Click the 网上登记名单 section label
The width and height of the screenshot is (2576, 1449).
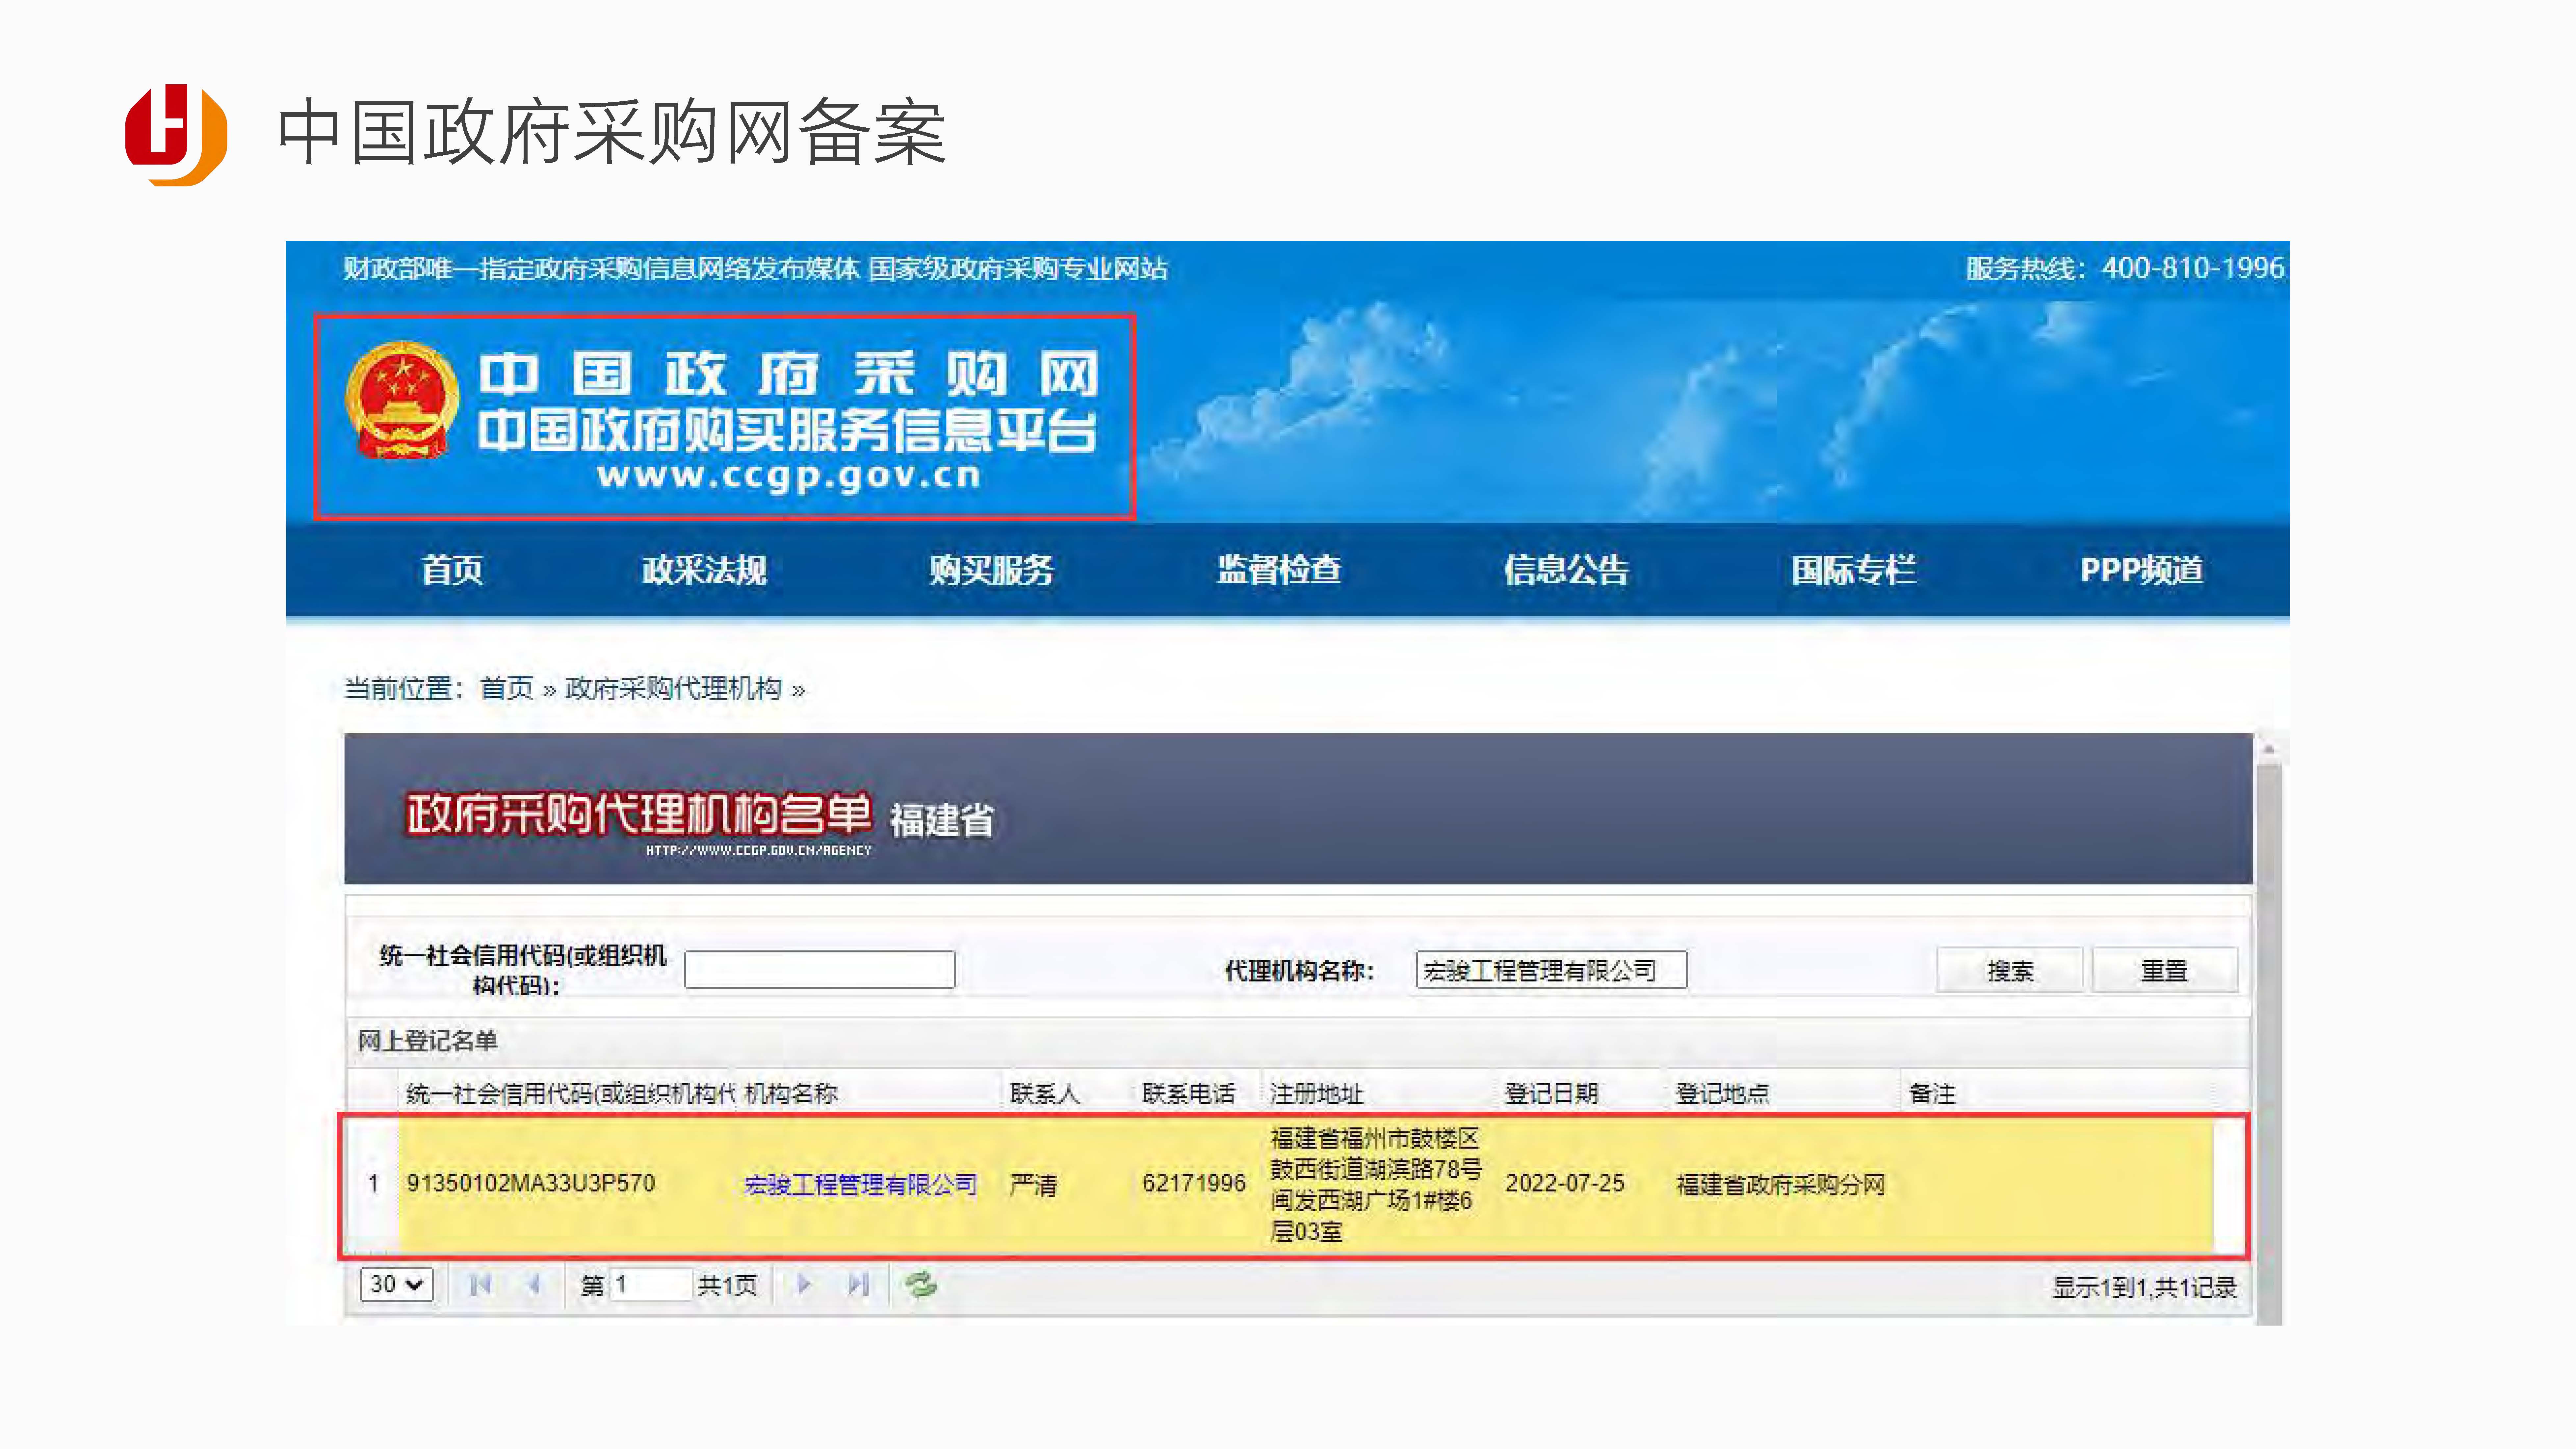pos(428,1041)
